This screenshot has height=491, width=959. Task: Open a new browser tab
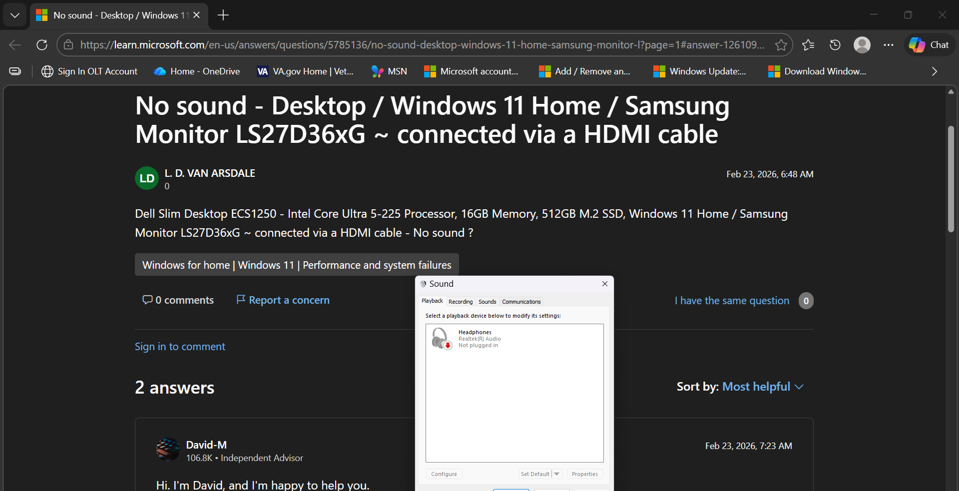point(223,15)
